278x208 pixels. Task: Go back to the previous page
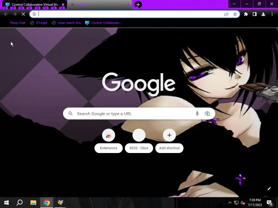click(6, 14)
